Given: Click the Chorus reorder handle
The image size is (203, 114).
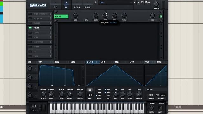Looking at the screenshot, I should coord(50,33).
